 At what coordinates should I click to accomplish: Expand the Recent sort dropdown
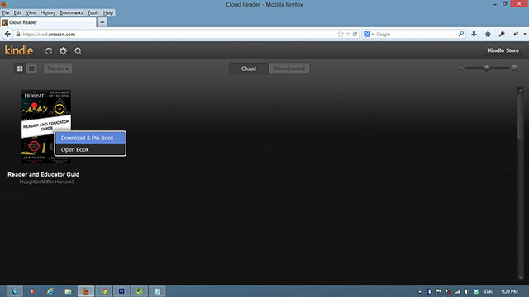[58, 68]
